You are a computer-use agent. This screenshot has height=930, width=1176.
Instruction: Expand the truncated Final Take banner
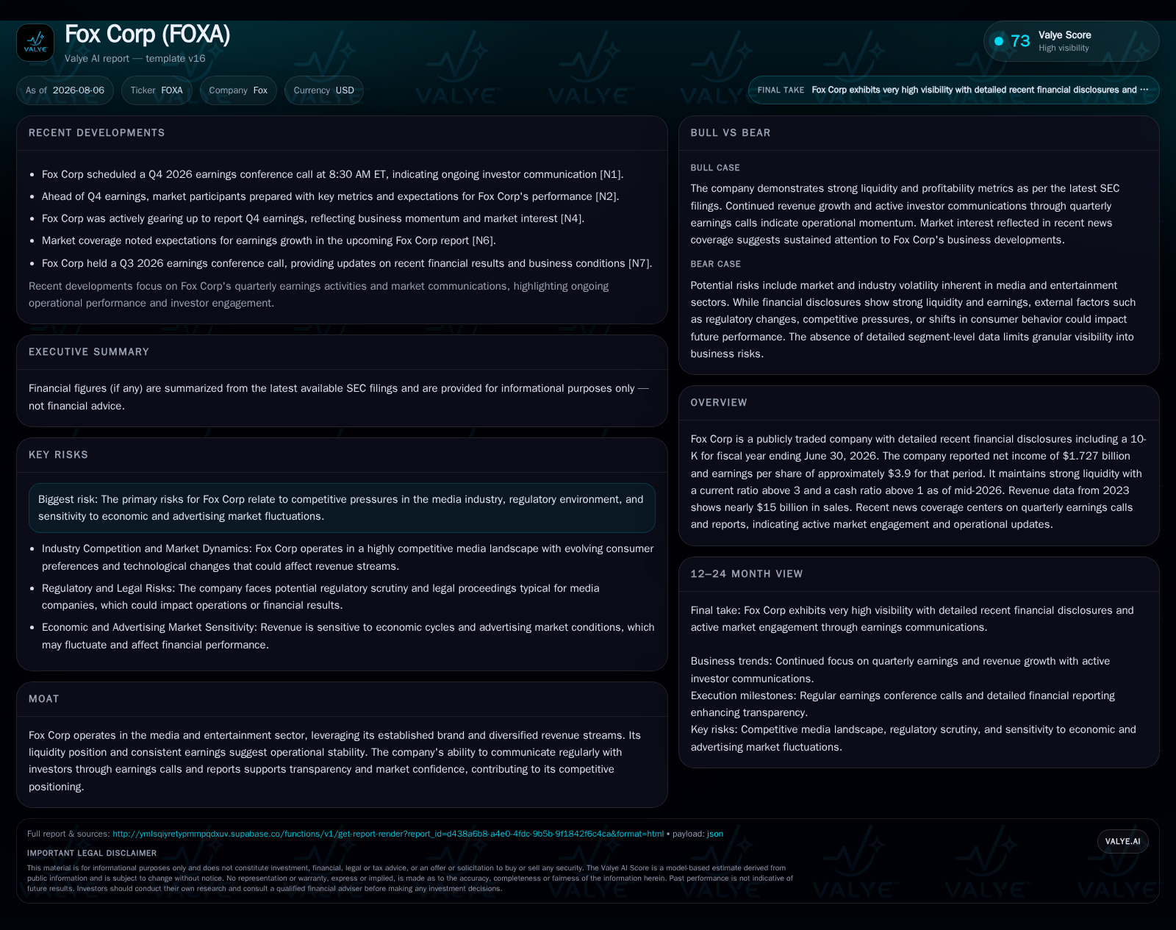click(953, 90)
